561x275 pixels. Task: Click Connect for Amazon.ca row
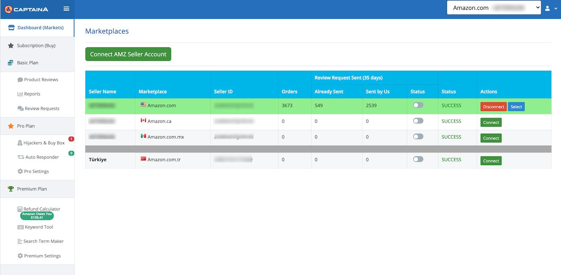tap(491, 122)
